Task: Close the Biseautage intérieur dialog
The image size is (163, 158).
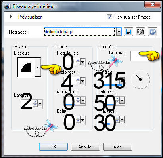Action: point(153,5)
